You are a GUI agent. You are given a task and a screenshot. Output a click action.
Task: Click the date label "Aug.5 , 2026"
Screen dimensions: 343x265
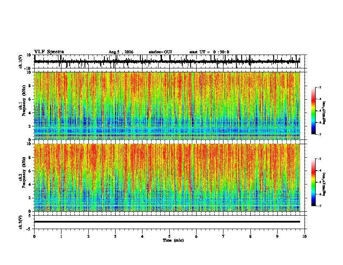[x=121, y=52]
